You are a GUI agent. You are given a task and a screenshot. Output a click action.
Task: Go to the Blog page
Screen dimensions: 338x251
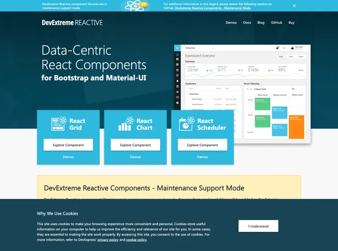click(x=261, y=23)
